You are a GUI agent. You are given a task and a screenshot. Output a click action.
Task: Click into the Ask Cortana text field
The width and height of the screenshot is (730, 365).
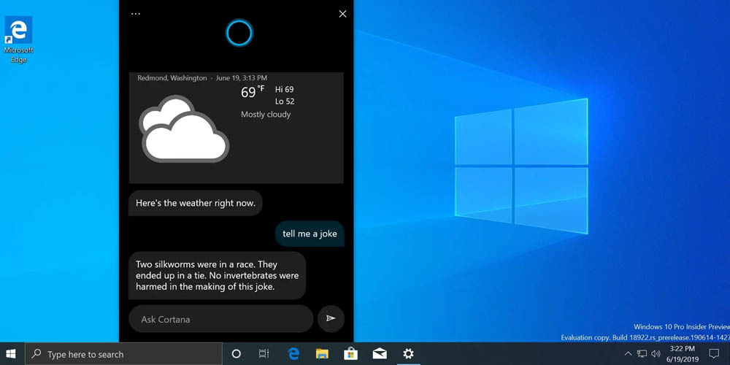tap(220, 319)
